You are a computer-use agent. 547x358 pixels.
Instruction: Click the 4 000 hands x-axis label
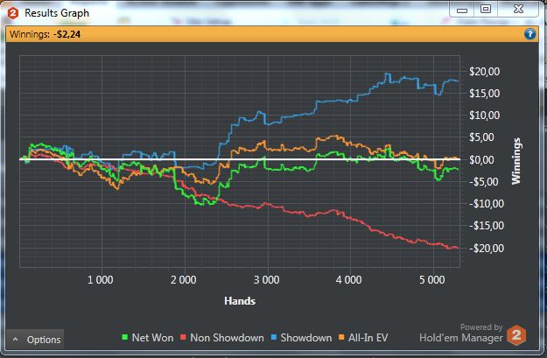coord(348,280)
